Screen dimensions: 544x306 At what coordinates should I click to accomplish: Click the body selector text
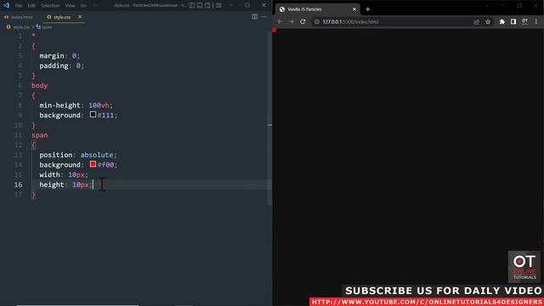[40, 86]
